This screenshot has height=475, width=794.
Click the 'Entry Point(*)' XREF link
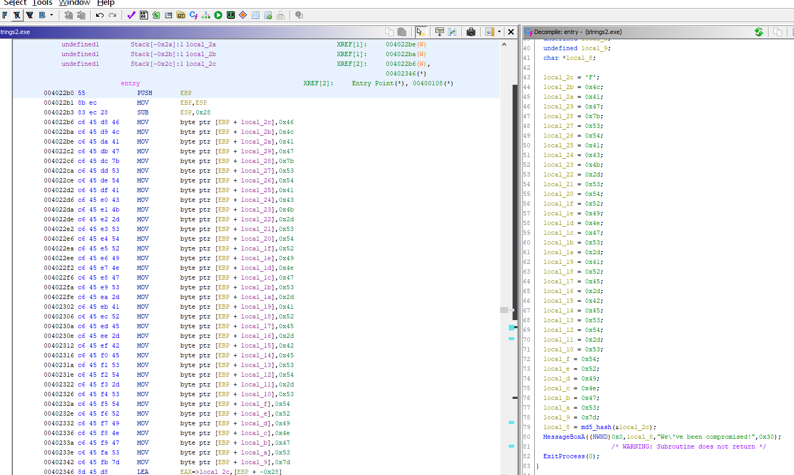click(379, 83)
